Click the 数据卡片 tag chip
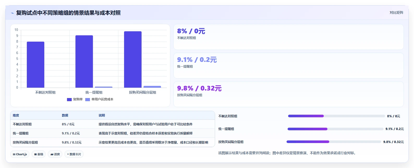The height and width of the screenshot is (168, 414). point(74,154)
